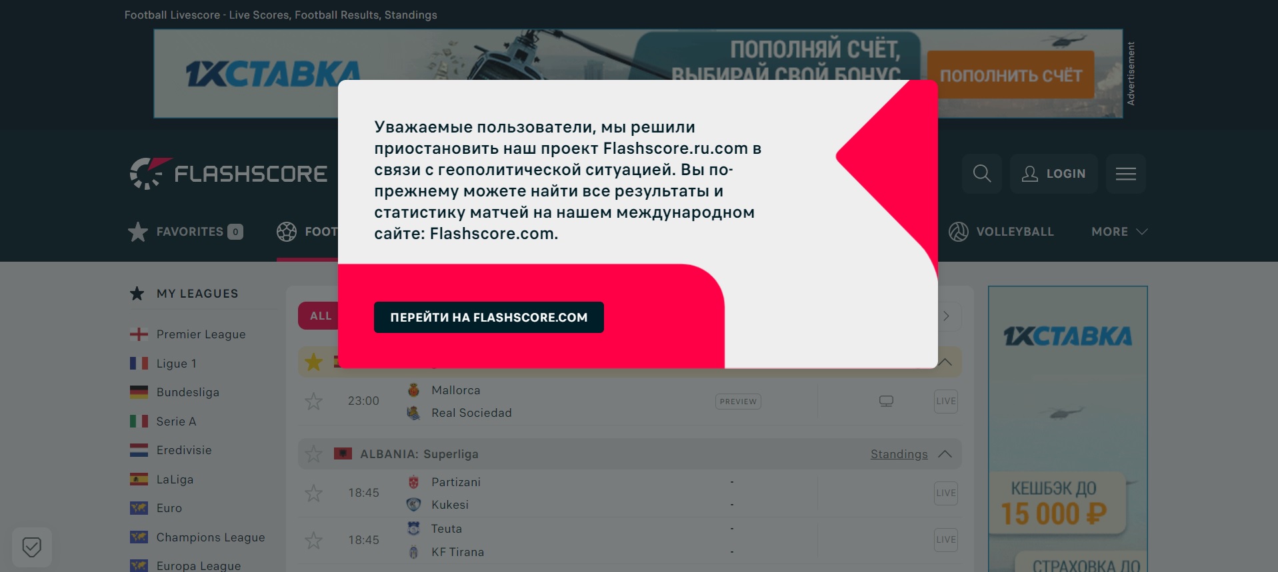Toggle star for Albania Superliga league
Viewport: 1278px width, 572px height.
point(313,453)
